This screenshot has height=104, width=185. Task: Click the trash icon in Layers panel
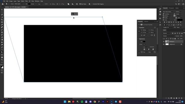[182, 98]
